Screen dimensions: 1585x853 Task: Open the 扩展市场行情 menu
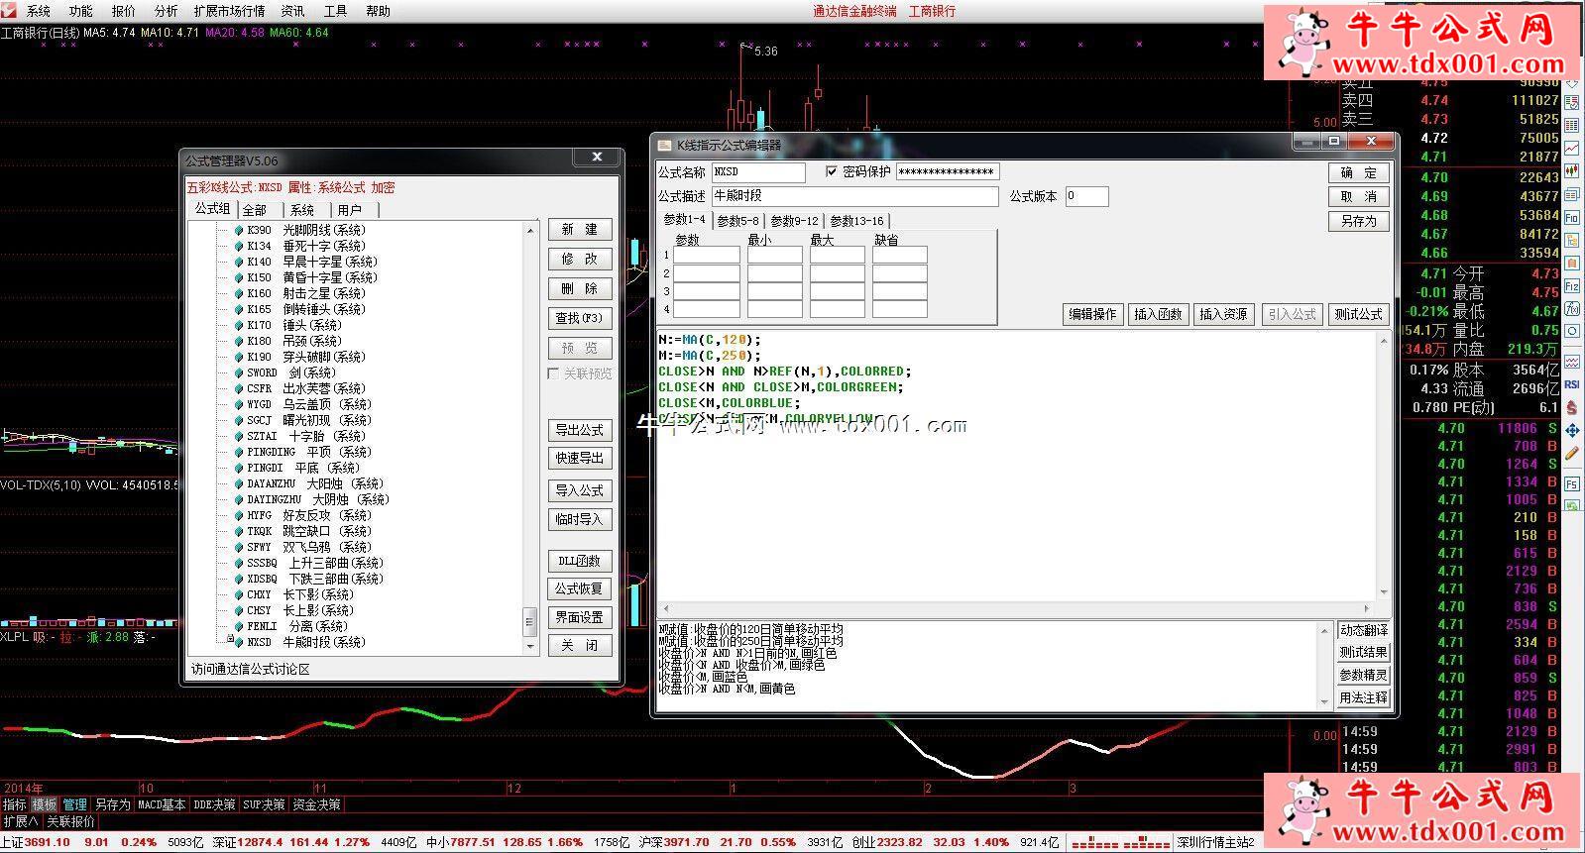click(x=230, y=11)
